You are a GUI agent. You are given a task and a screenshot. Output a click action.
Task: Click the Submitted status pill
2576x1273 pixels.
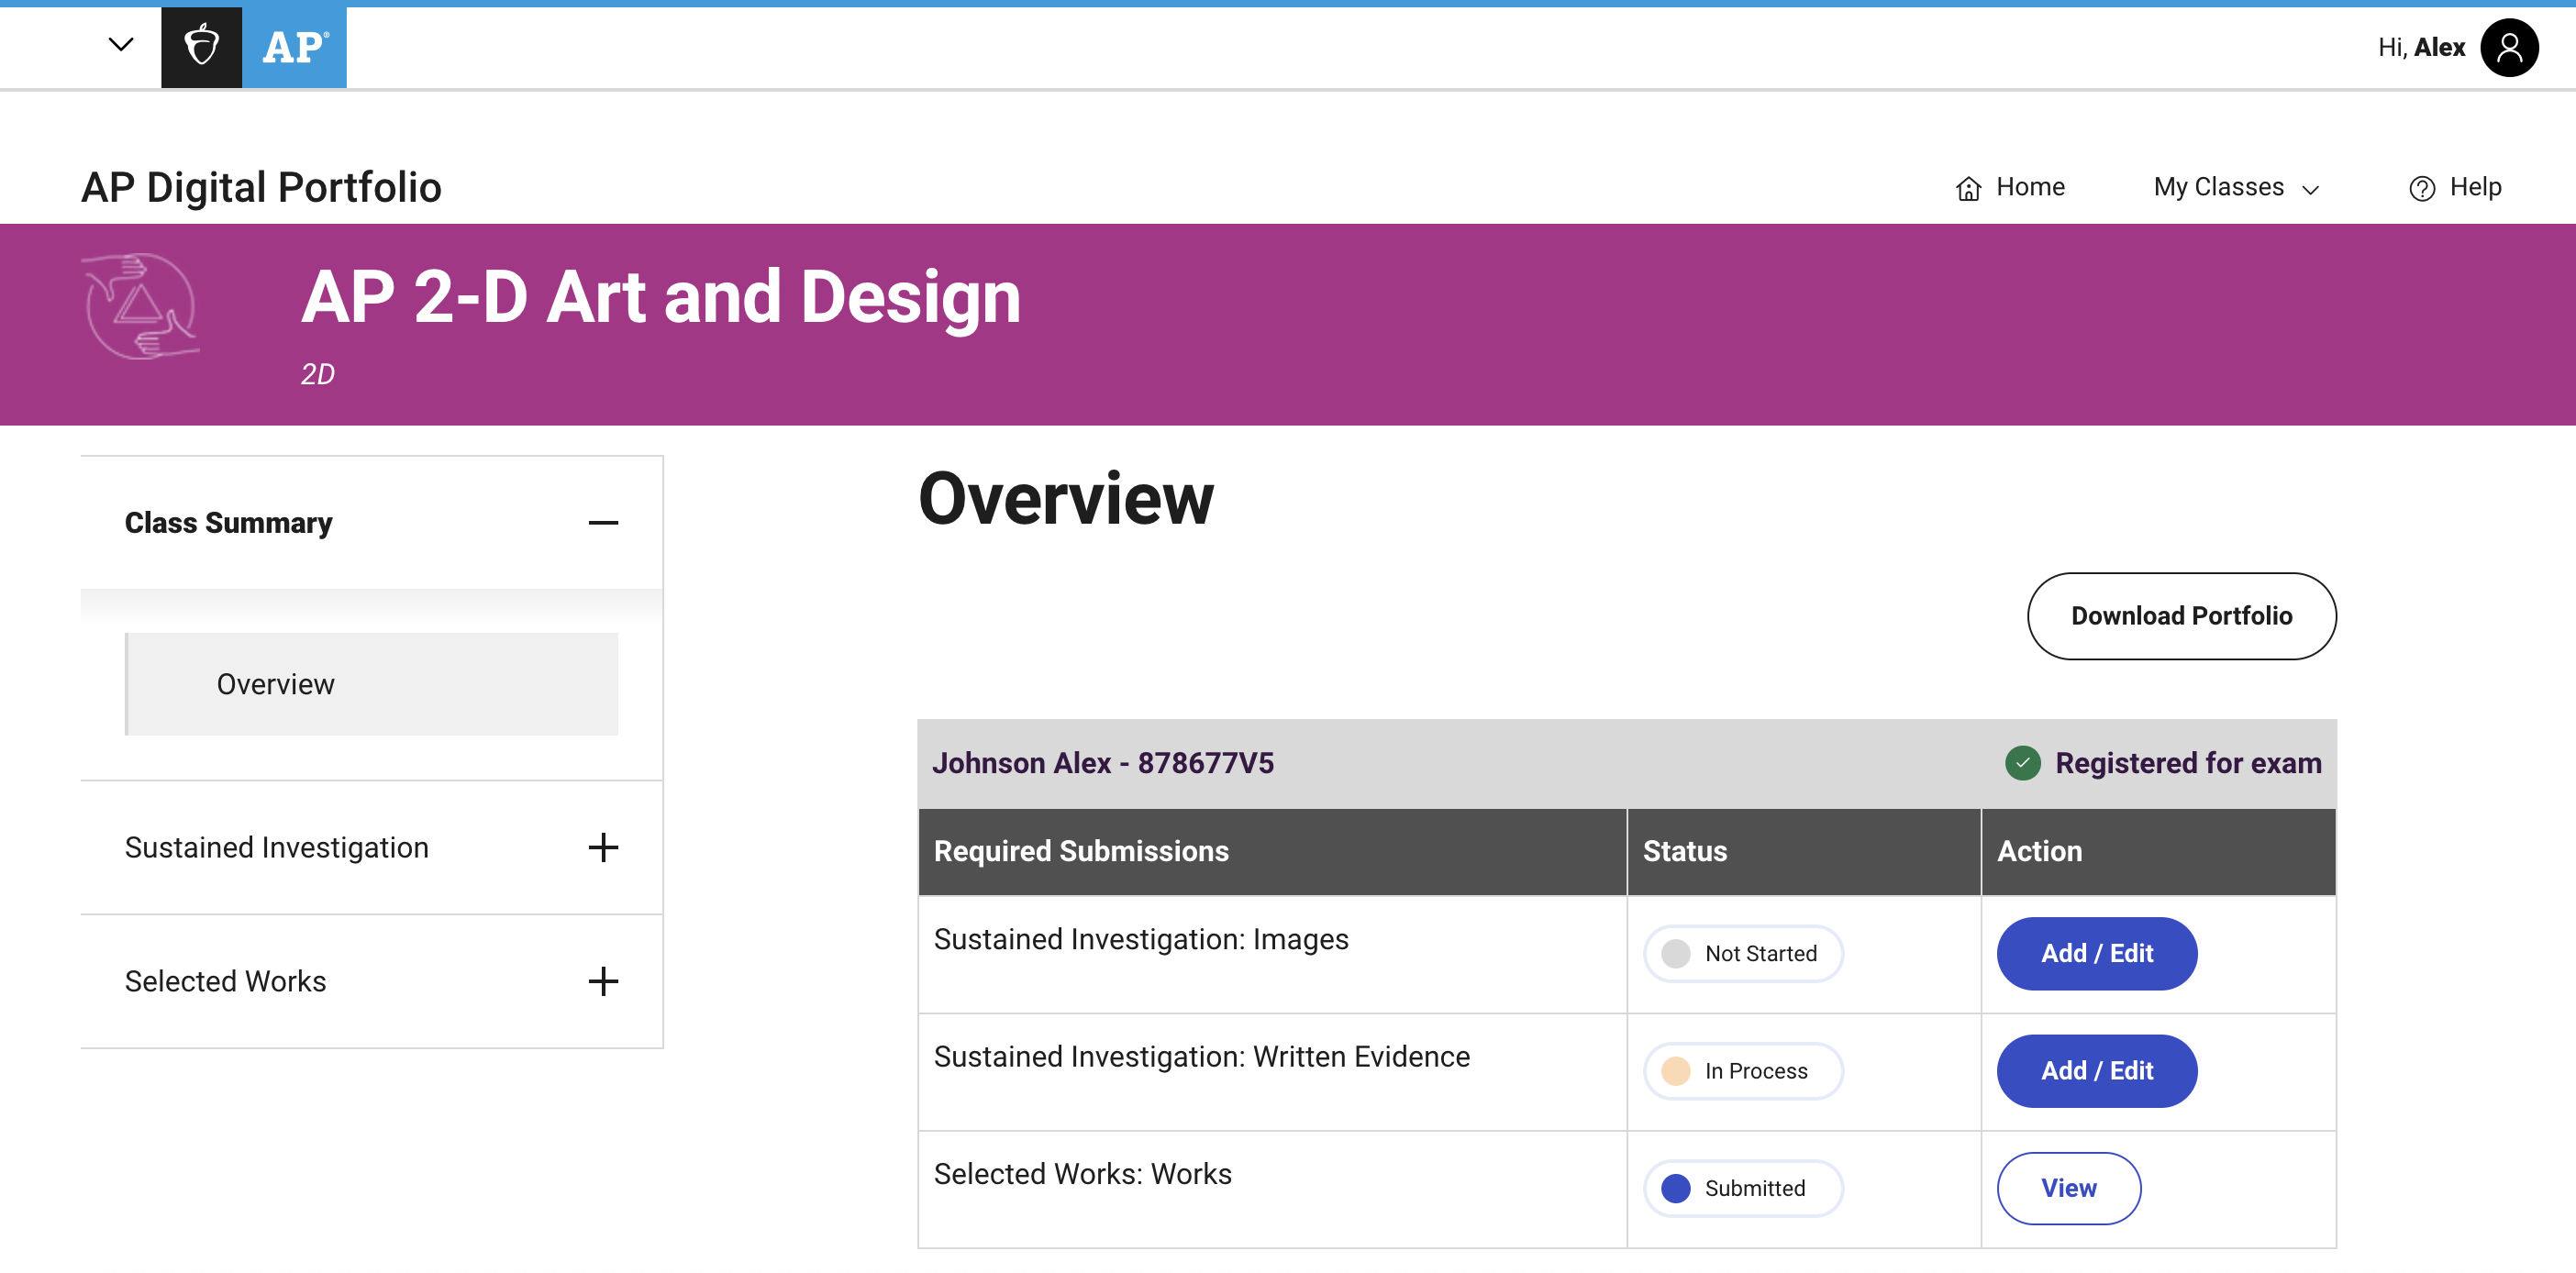point(1743,1188)
